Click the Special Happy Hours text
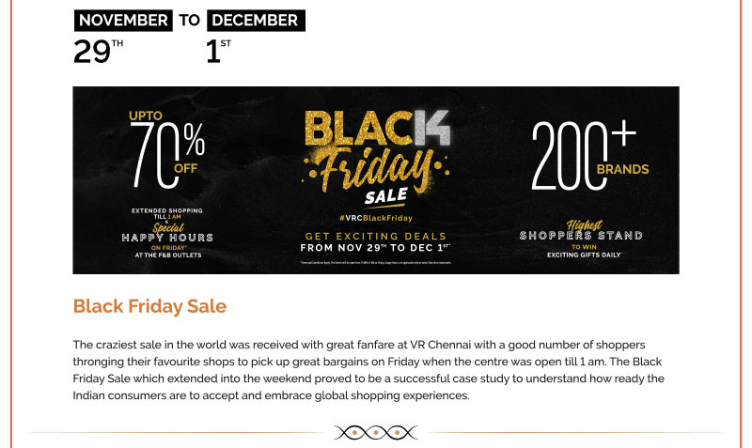Viewport: 752px width, 448px height. (x=167, y=235)
